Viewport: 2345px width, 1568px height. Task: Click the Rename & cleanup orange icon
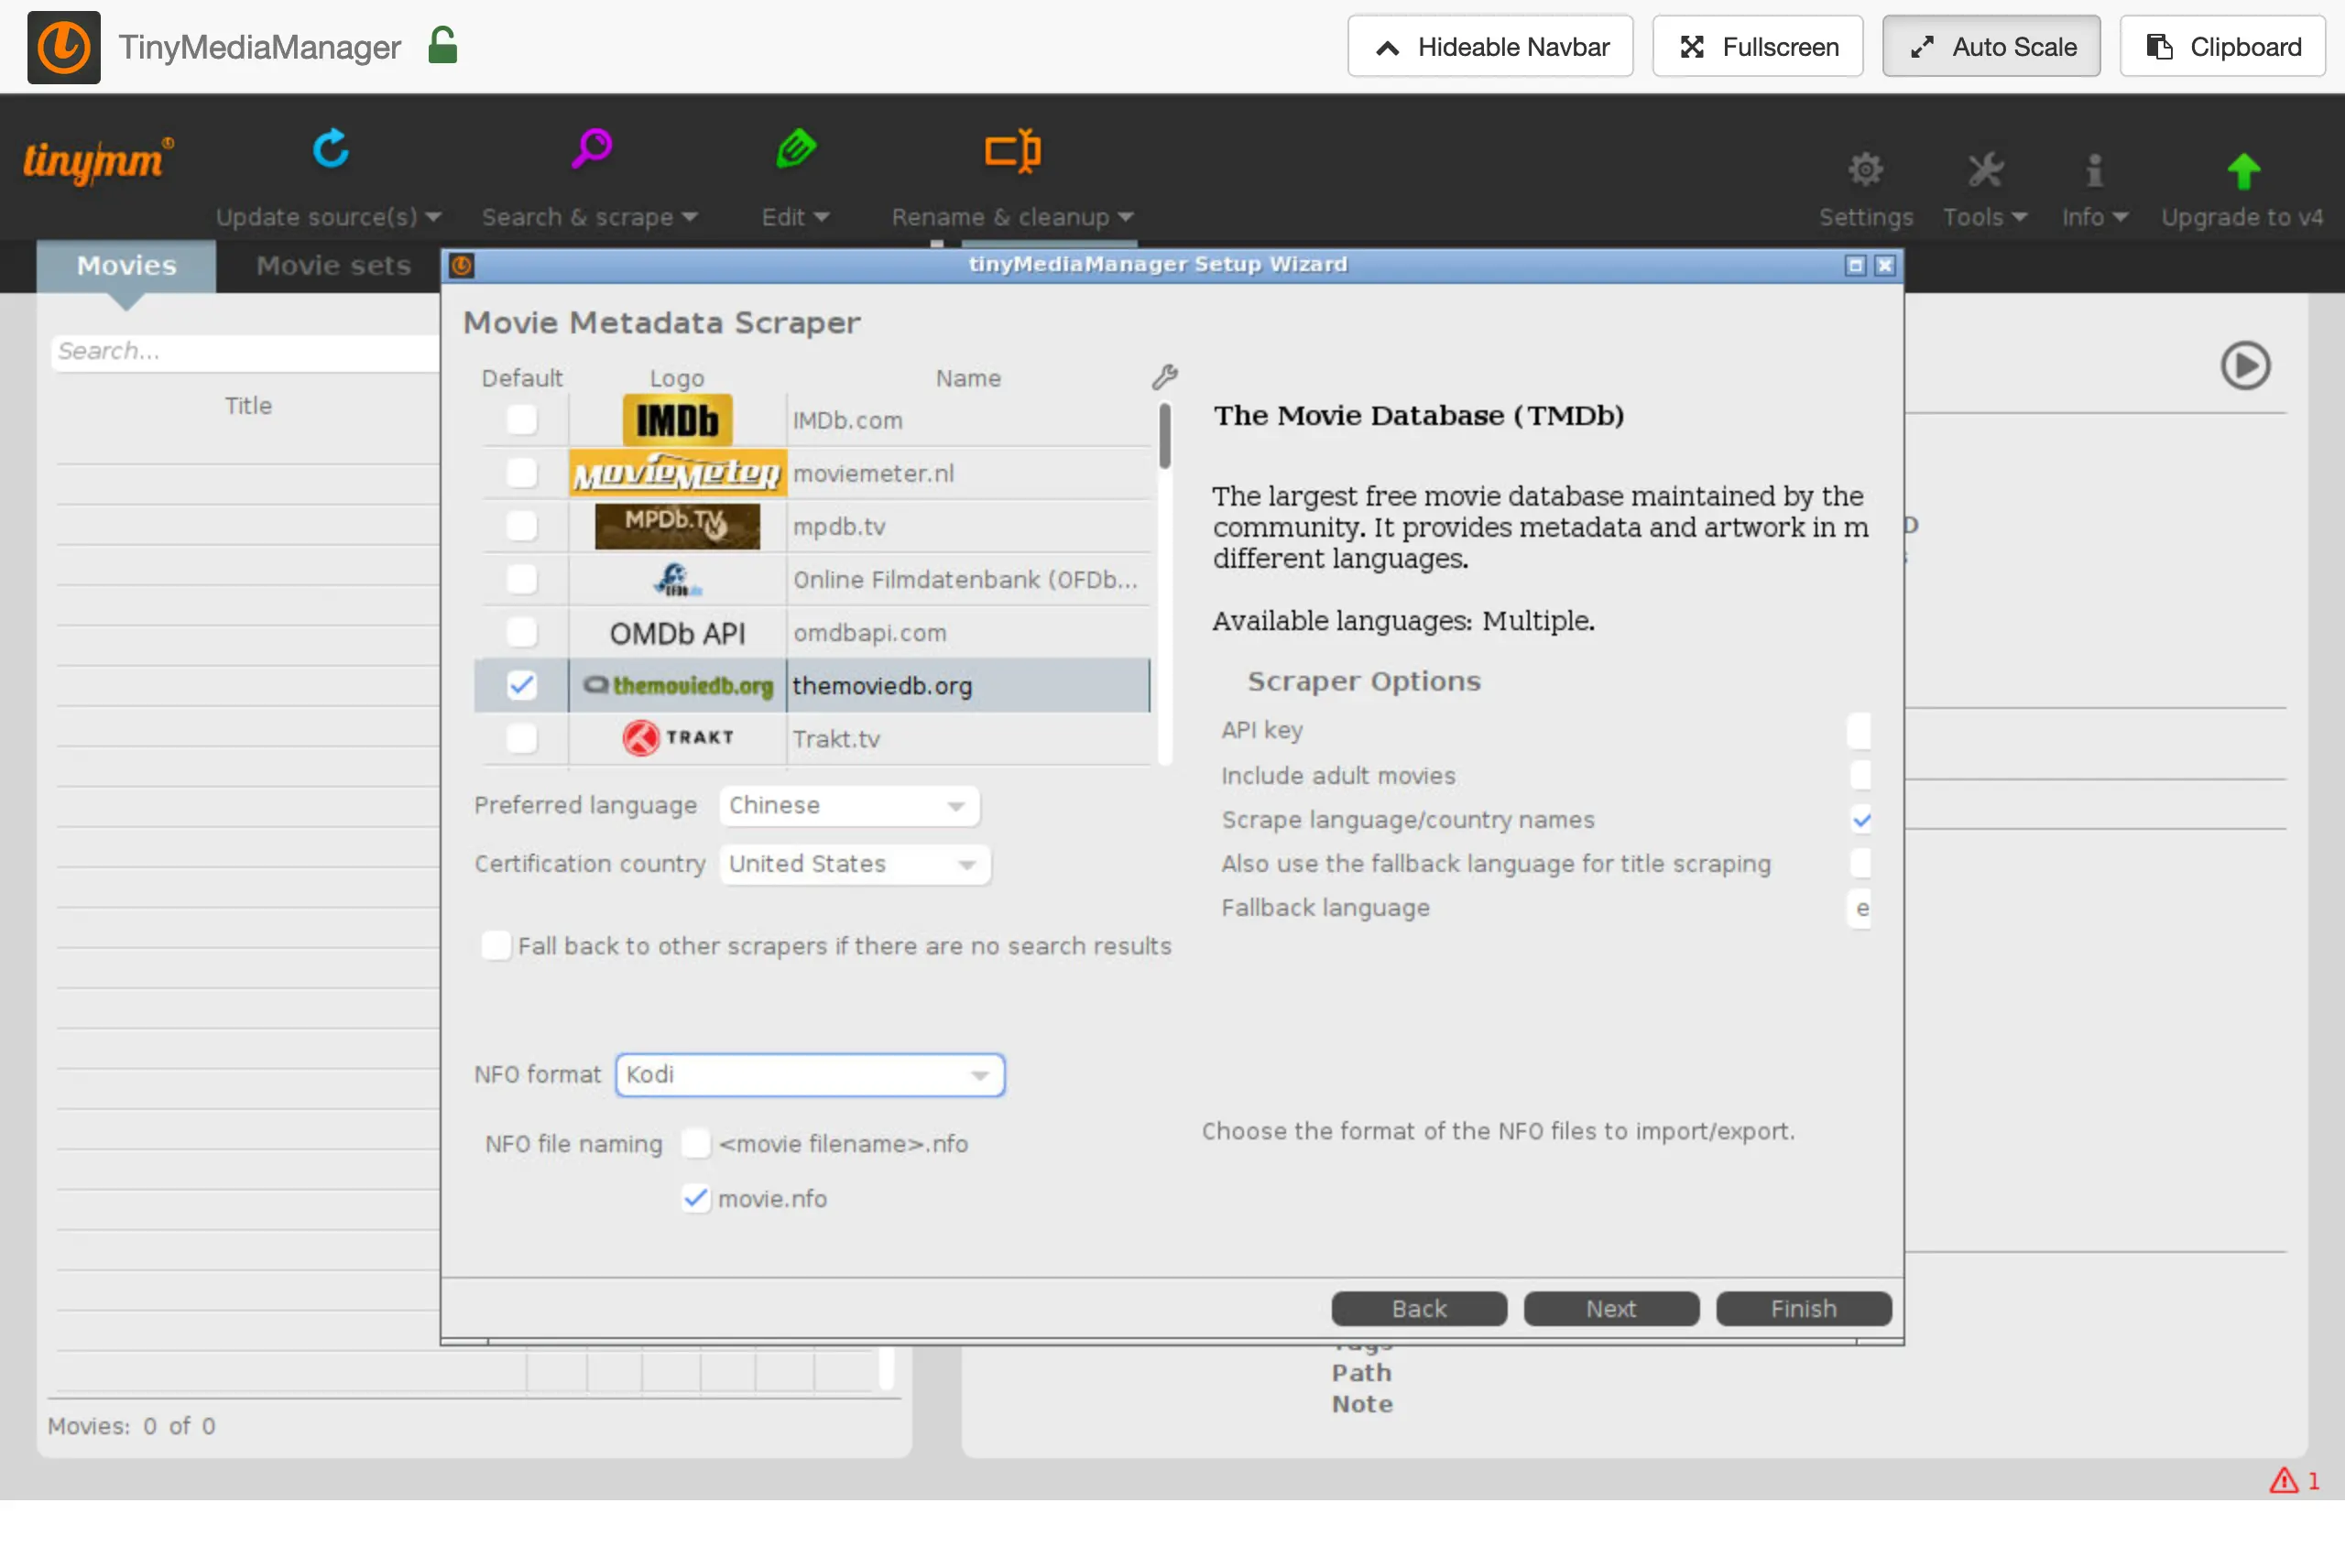click(1012, 151)
